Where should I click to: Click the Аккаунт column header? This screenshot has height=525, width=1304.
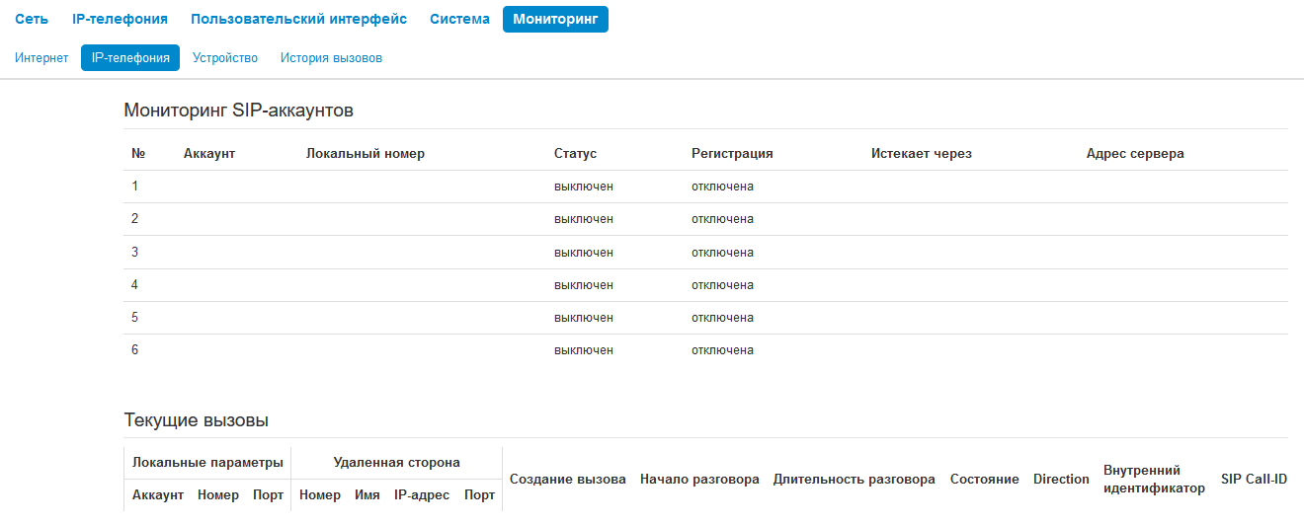tap(209, 154)
